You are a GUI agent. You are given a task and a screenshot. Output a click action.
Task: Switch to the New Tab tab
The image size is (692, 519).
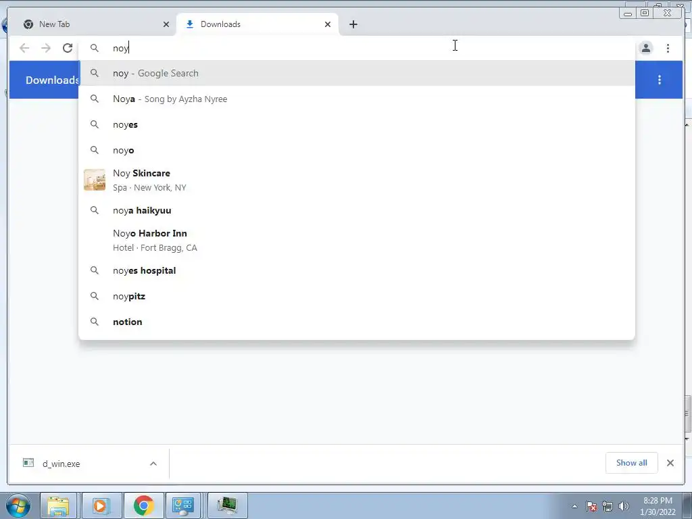coord(93,24)
